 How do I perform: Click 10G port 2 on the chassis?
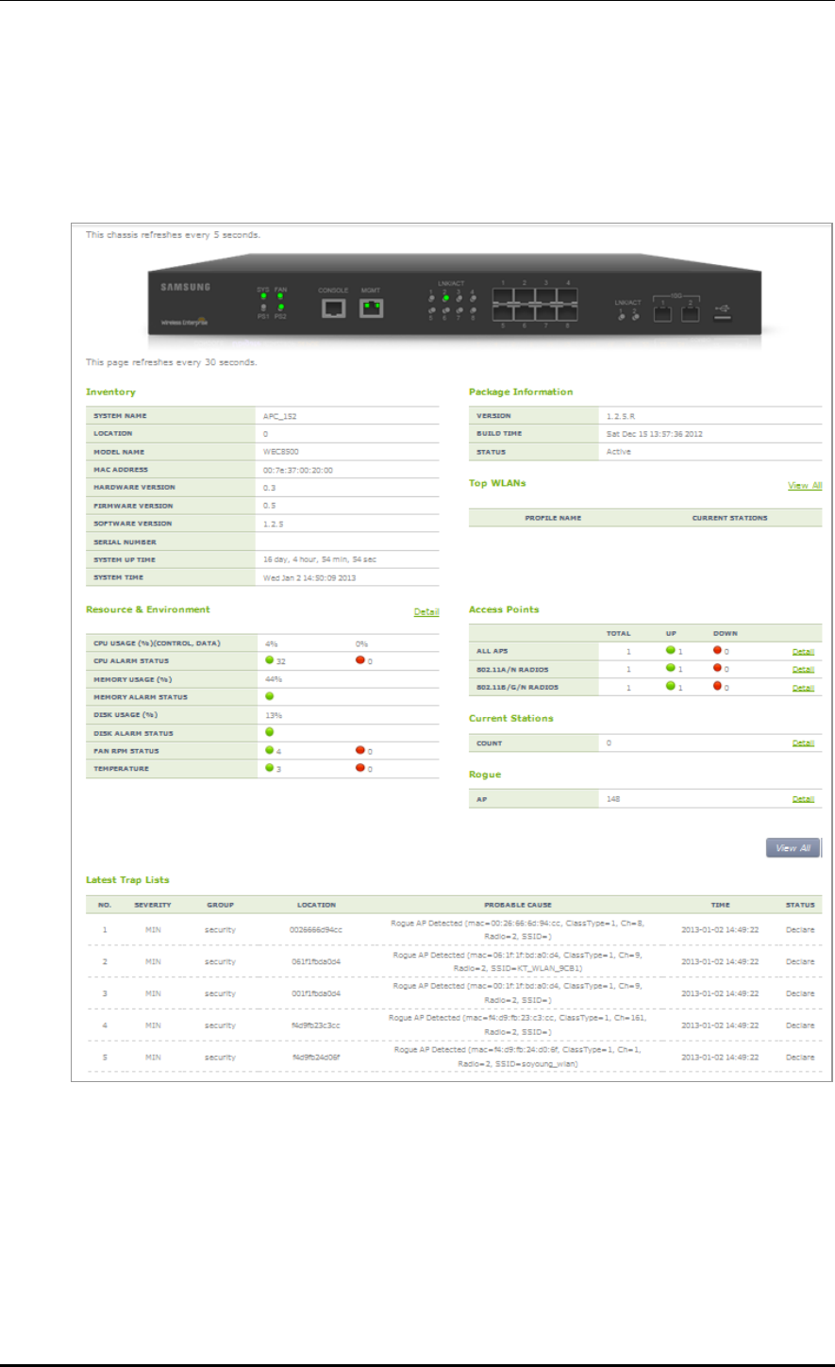[691, 312]
